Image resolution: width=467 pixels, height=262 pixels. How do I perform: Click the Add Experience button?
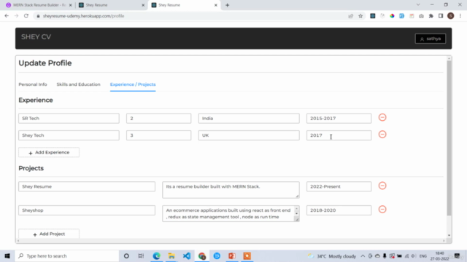(49, 152)
